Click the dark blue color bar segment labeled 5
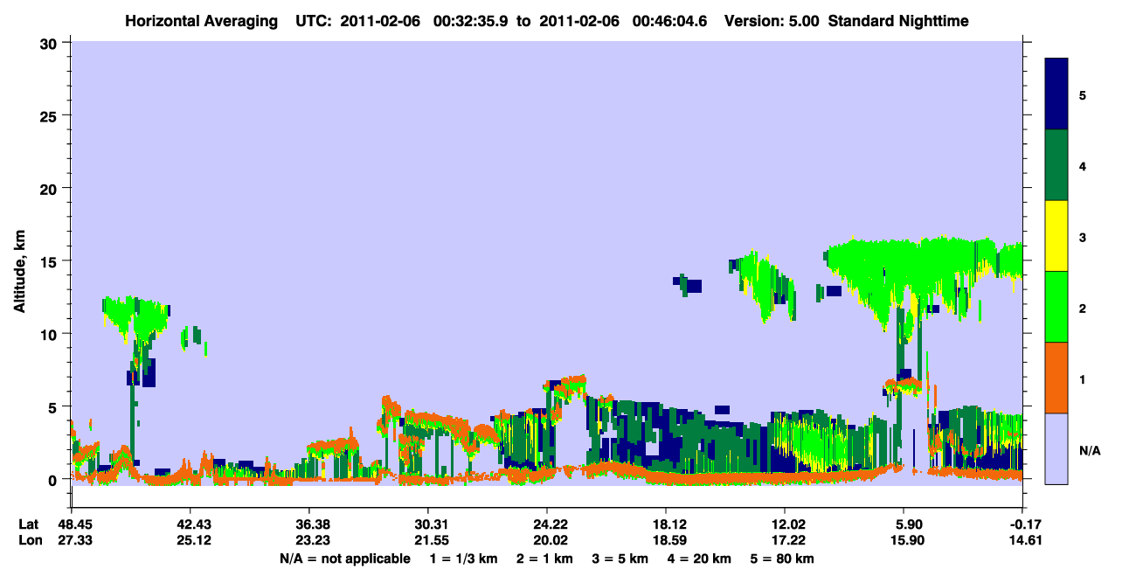The height and width of the screenshot is (583, 1136). point(1056,94)
